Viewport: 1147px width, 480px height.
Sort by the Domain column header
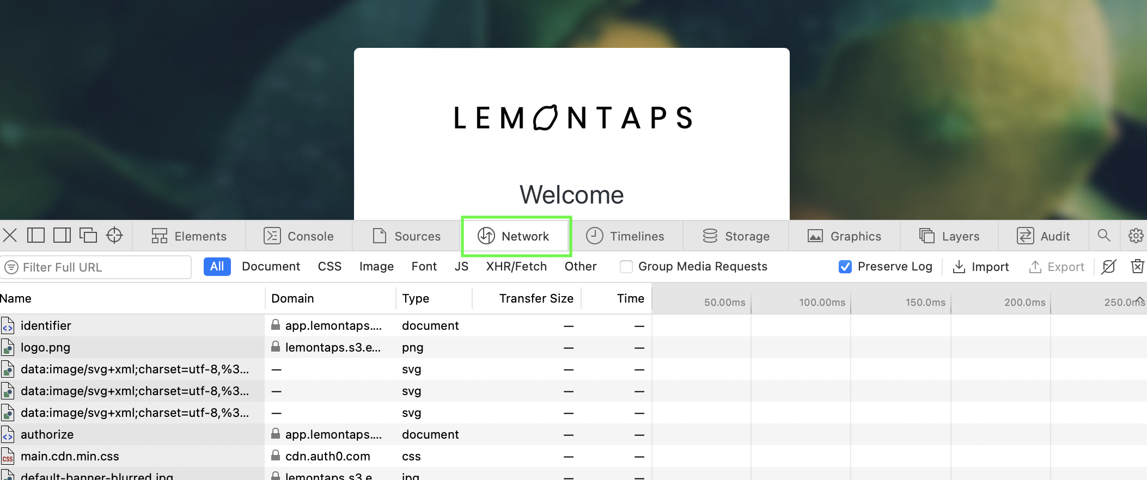331,298
